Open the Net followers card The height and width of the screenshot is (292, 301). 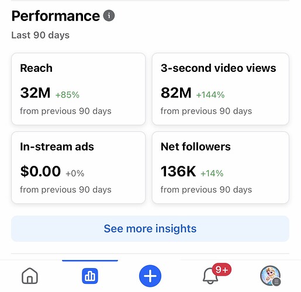220,168
